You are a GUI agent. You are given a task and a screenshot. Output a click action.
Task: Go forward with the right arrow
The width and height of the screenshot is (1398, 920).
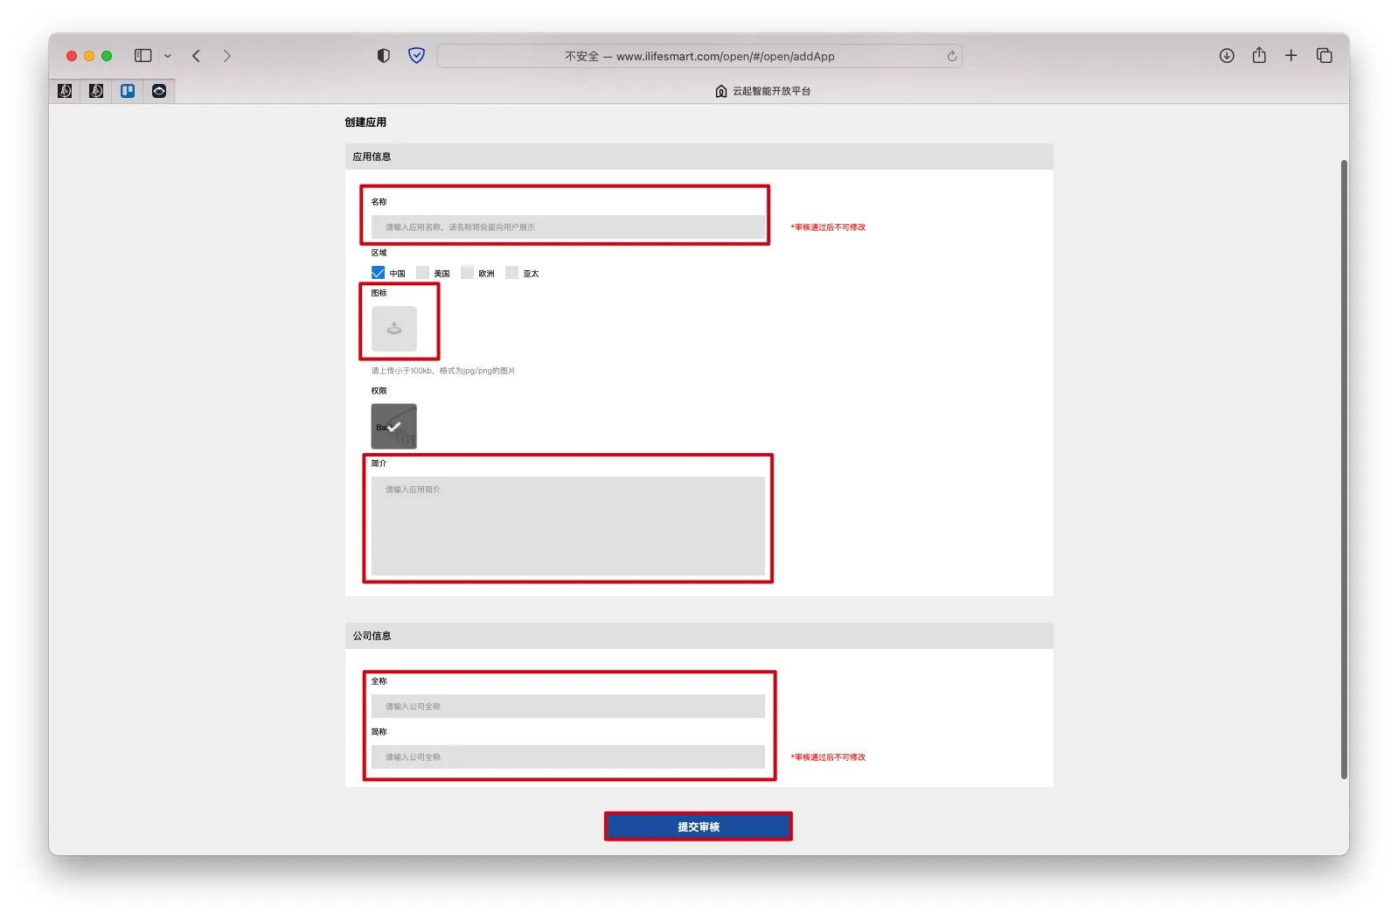pyautogui.click(x=227, y=56)
